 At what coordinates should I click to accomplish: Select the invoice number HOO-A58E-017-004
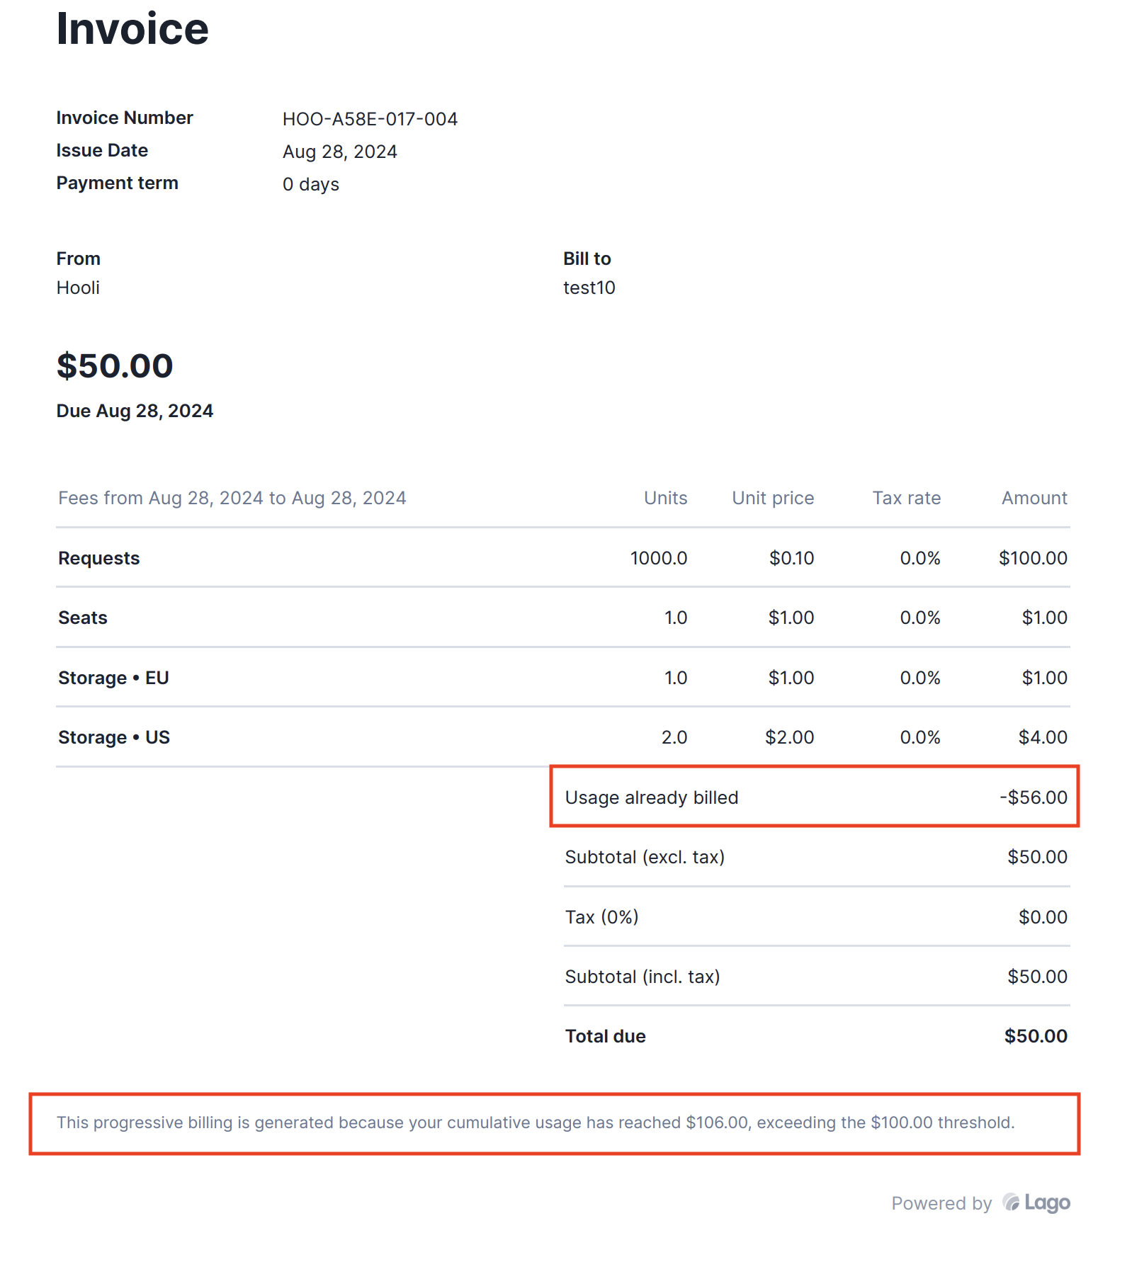(370, 119)
